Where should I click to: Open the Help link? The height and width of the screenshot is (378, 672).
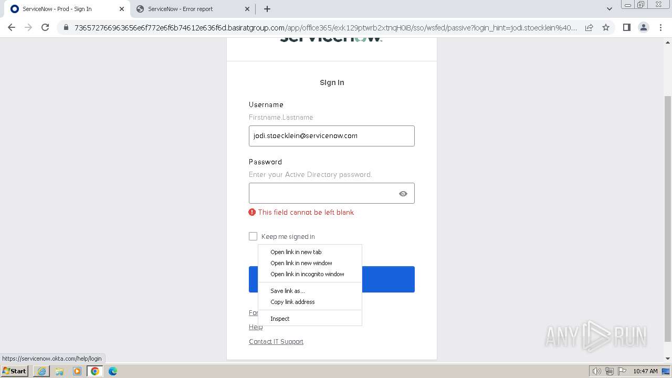pyautogui.click(x=256, y=327)
